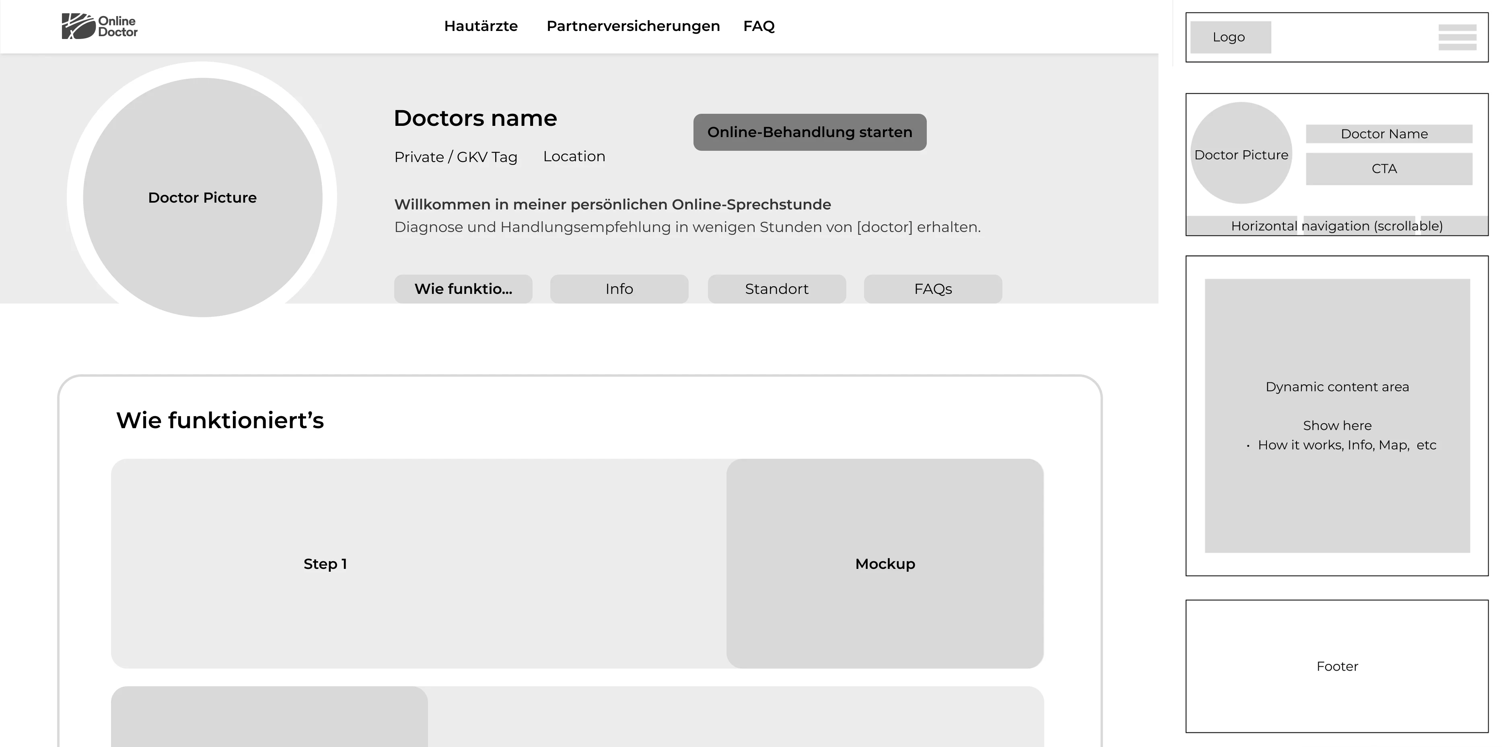Activate the Info pill toggle
The image size is (1502, 747).
(x=619, y=288)
